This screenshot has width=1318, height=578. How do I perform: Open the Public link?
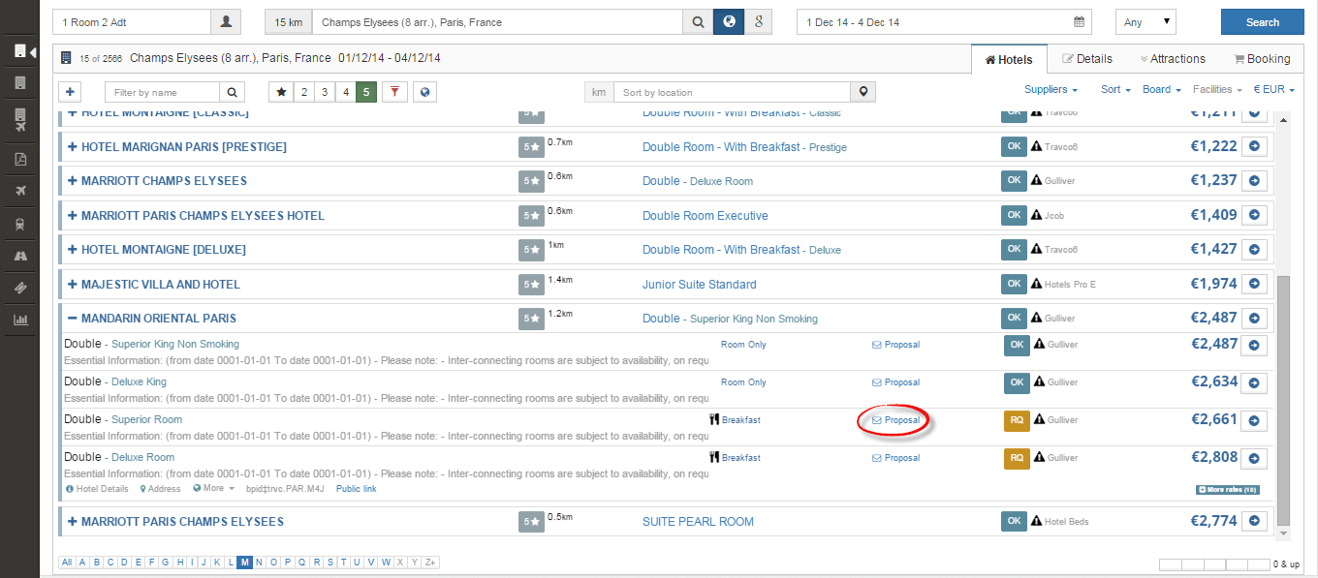click(356, 489)
